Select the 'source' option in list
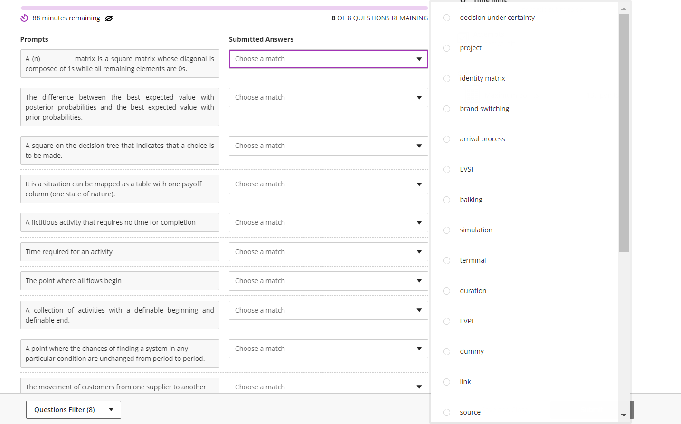 tap(470, 412)
